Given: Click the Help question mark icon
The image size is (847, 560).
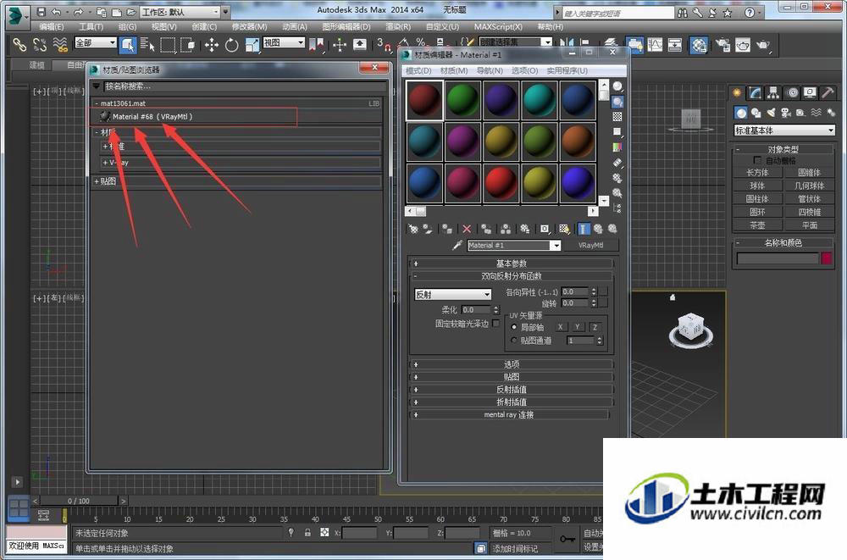Looking at the screenshot, I should pyautogui.click(x=749, y=12).
